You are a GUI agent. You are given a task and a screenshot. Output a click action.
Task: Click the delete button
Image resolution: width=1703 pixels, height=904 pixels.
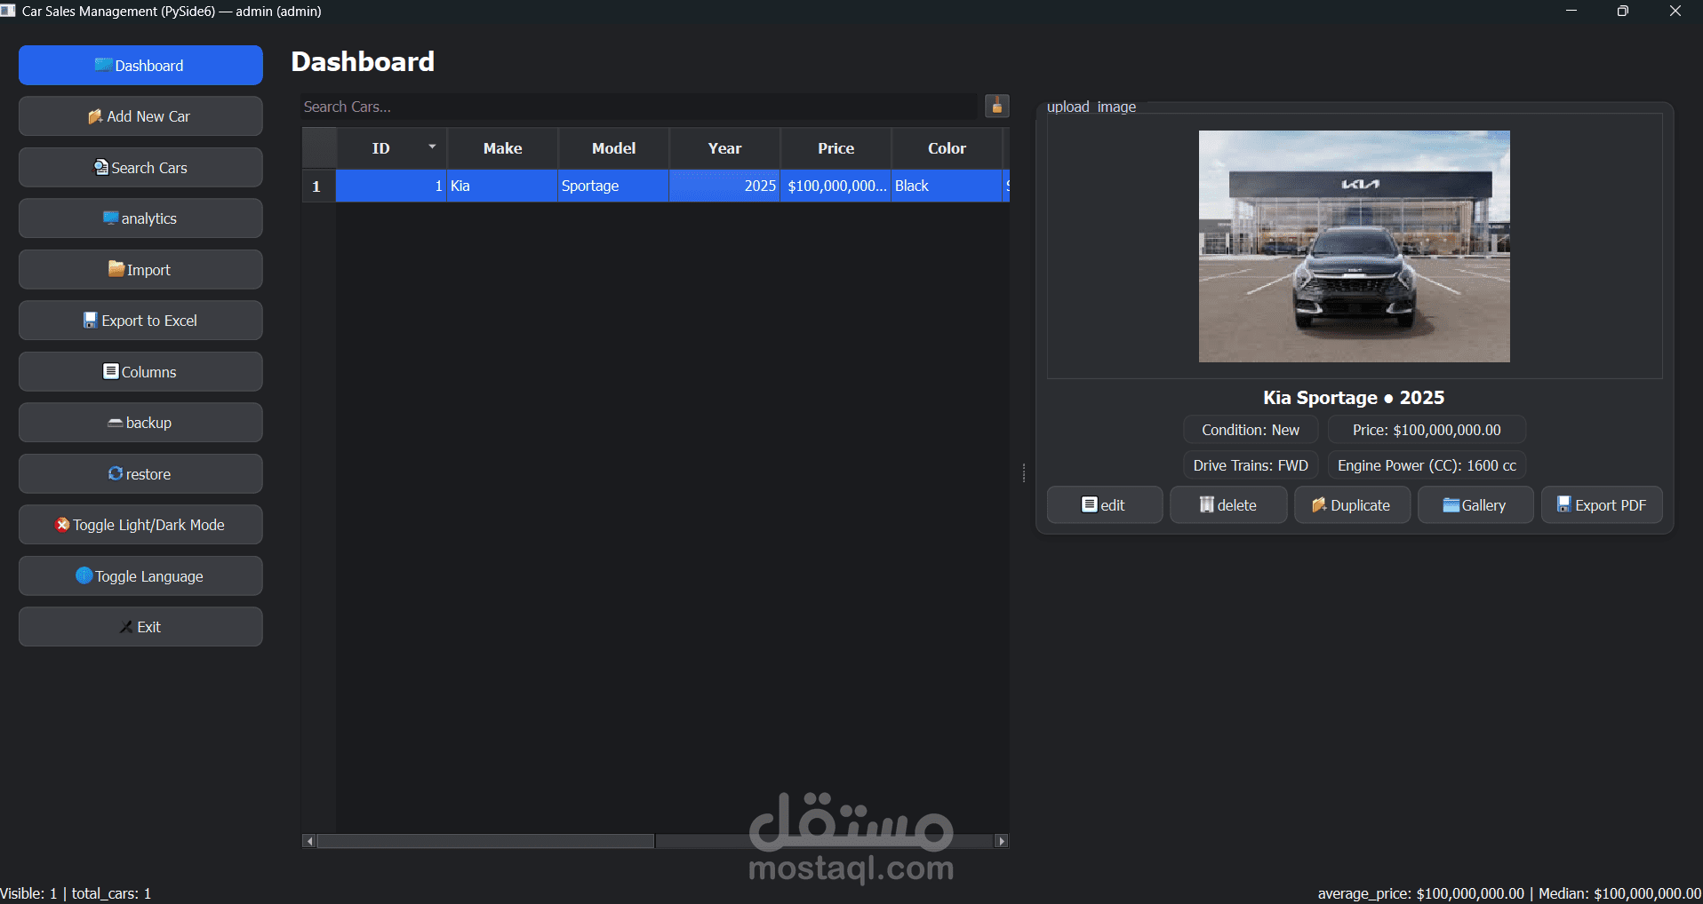pyautogui.click(x=1227, y=504)
